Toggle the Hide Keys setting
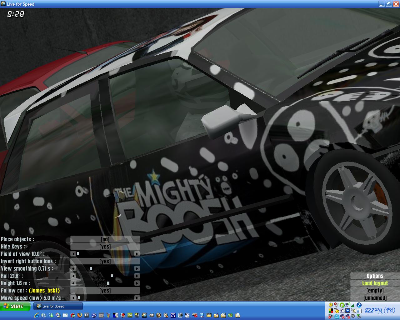400x320 pixels. click(x=105, y=247)
